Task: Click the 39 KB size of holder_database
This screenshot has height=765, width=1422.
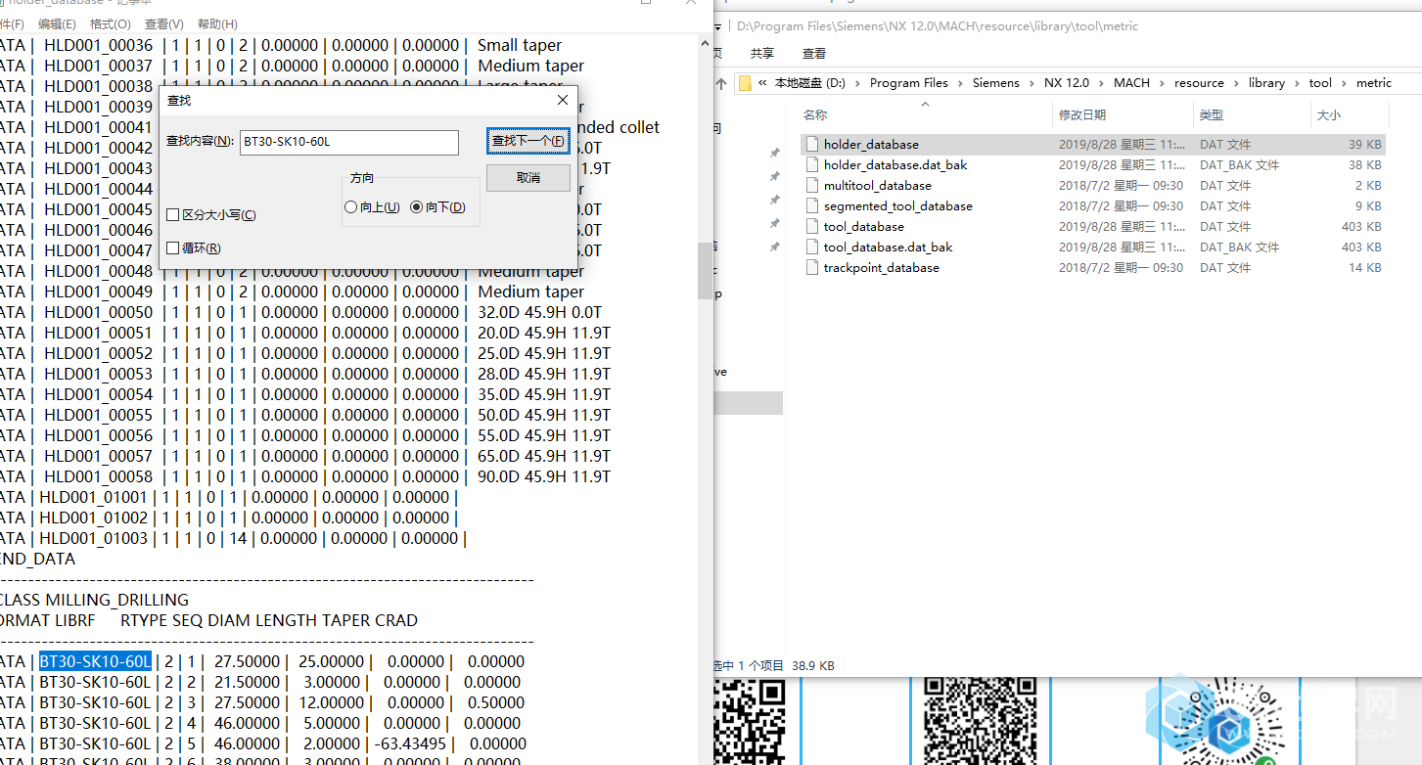Action: (1365, 144)
